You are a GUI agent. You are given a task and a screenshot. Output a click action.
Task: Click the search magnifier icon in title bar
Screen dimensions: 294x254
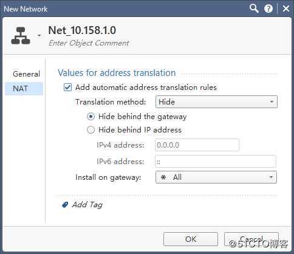tap(254, 9)
